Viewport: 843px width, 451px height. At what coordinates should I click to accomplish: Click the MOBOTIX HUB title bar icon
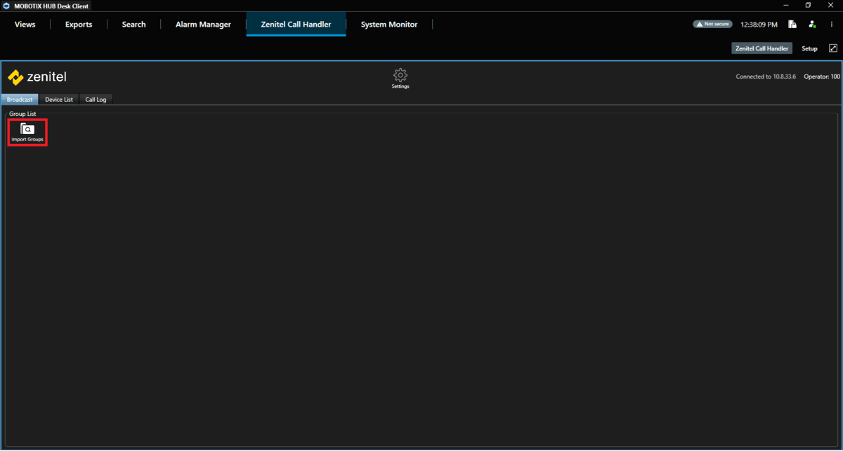6,6
